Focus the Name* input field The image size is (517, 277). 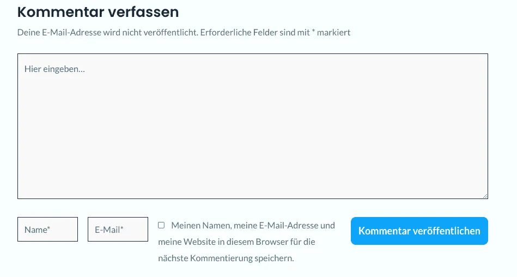tap(47, 230)
